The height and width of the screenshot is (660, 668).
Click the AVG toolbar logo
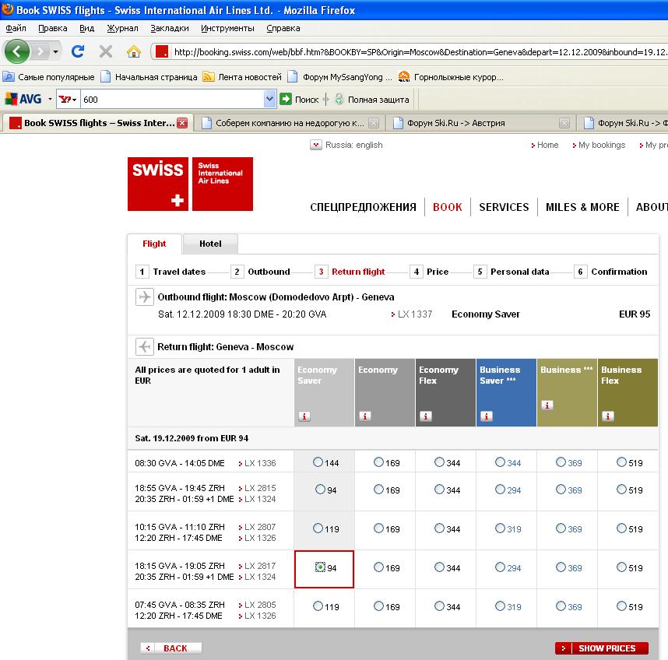(23, 99)
